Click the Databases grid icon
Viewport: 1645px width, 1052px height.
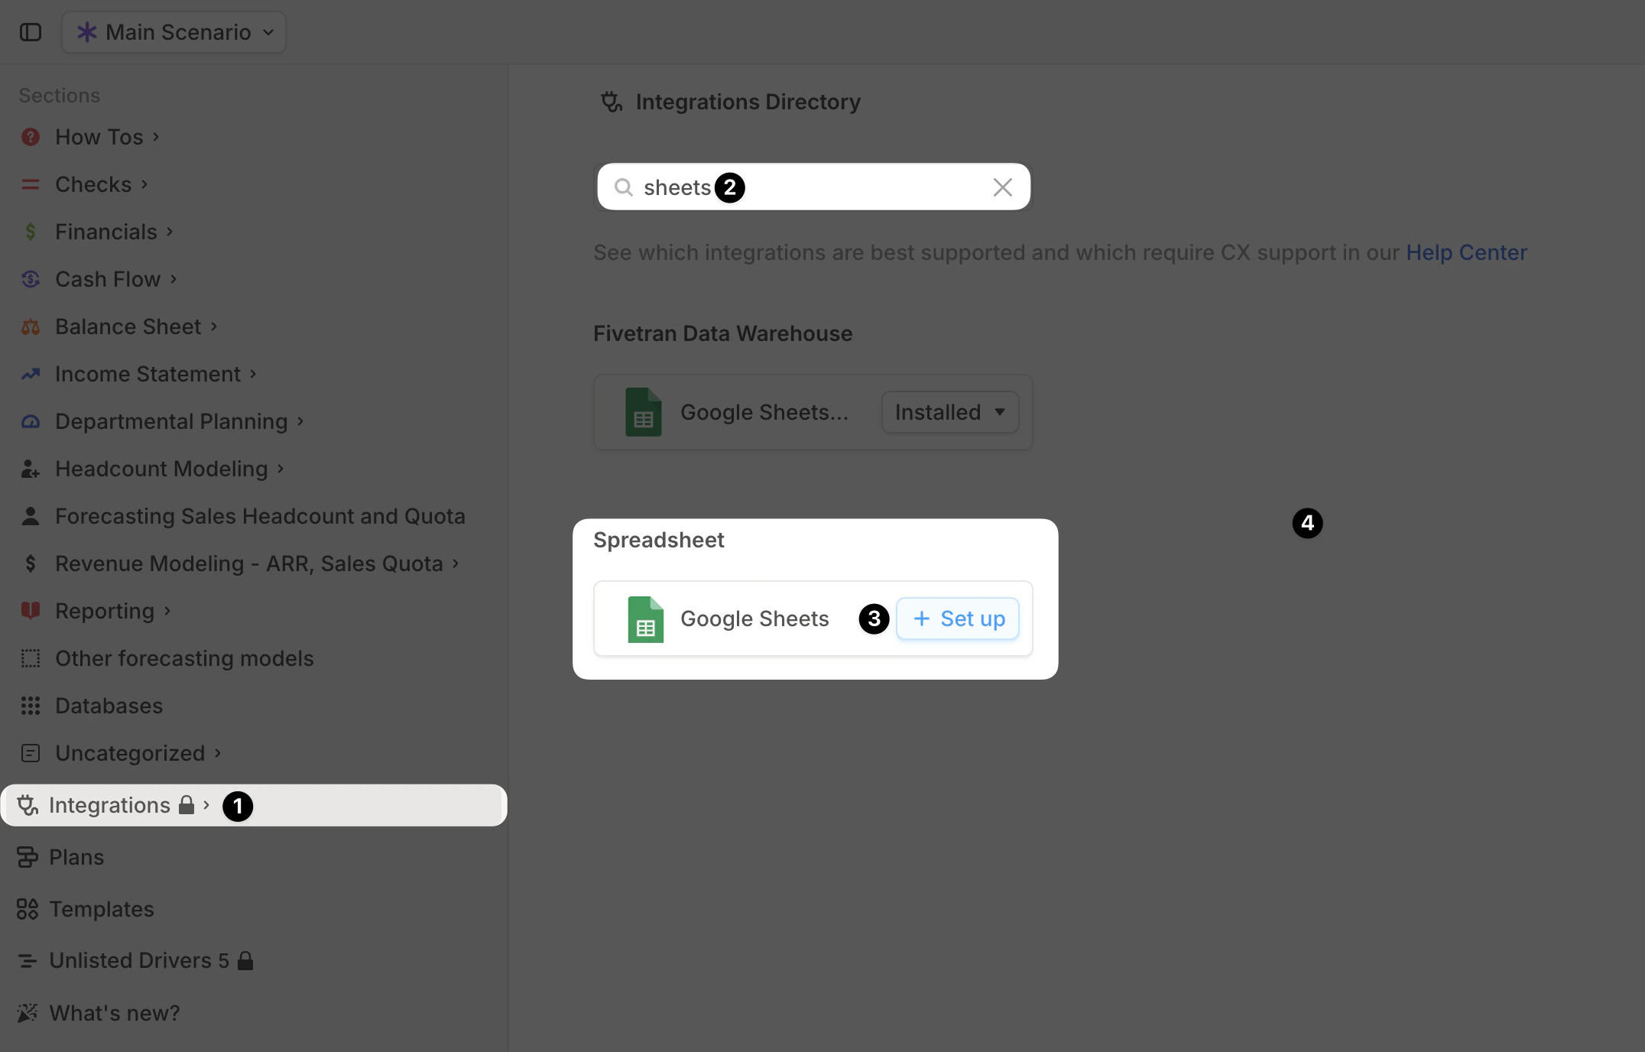(30, 706)
